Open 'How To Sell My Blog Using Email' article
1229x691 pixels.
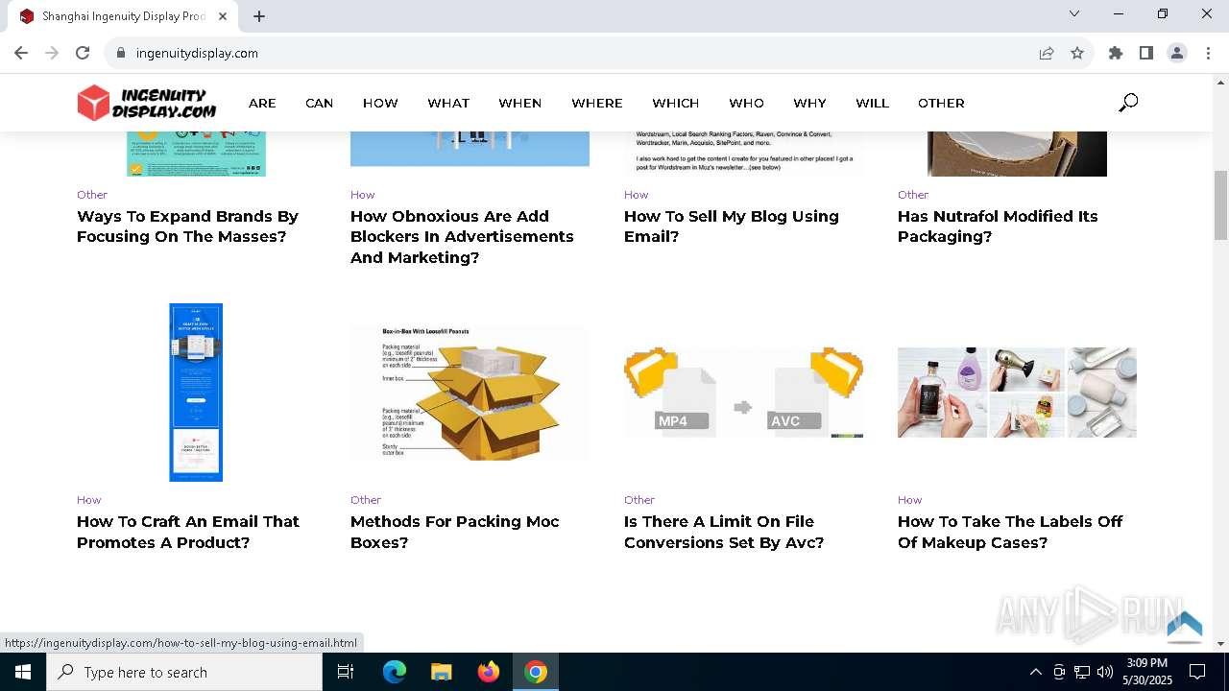click(732, 226)
